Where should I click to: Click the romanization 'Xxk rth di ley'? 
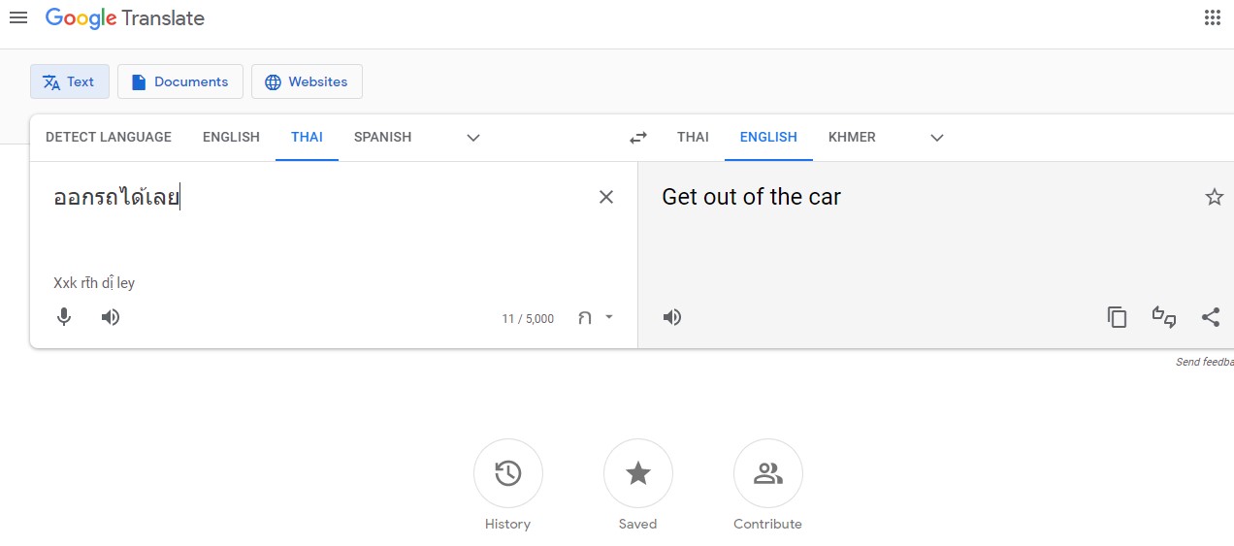tap(94, 283)
